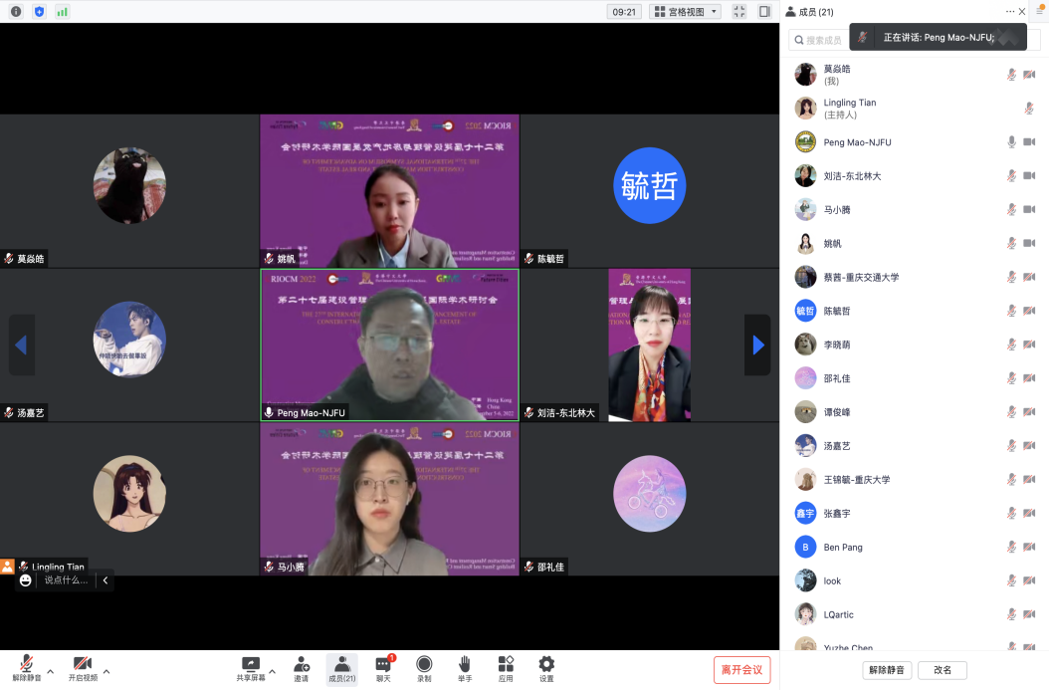
Task: Expand the arrow next to 共享屏幕
Action: 272,671
